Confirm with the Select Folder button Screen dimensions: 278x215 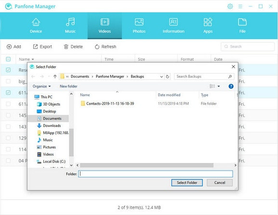187,183
